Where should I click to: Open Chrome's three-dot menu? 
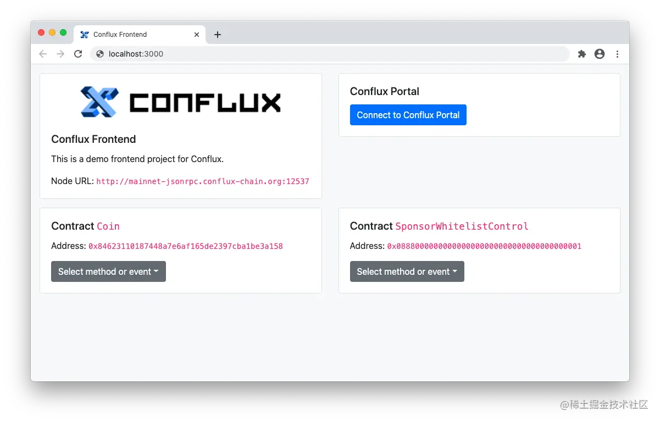coord(617,54)
